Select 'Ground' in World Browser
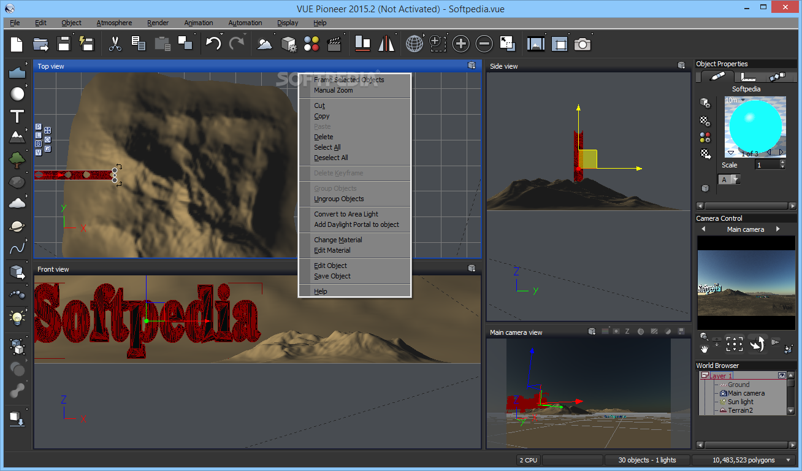The height and width of the screenshot is (471, 802). tap(738, 385)
